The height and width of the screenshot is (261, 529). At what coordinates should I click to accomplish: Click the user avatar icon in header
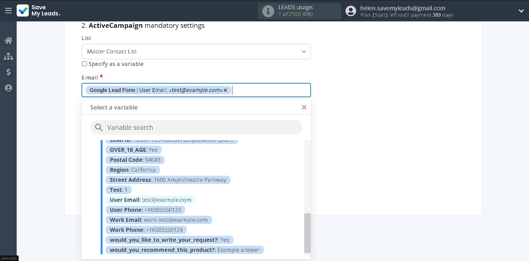click(x=351, y=11)
